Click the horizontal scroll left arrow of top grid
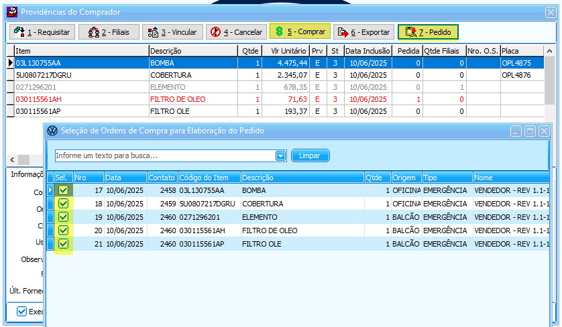Viewport: 562px width, 327px height. 12,159
